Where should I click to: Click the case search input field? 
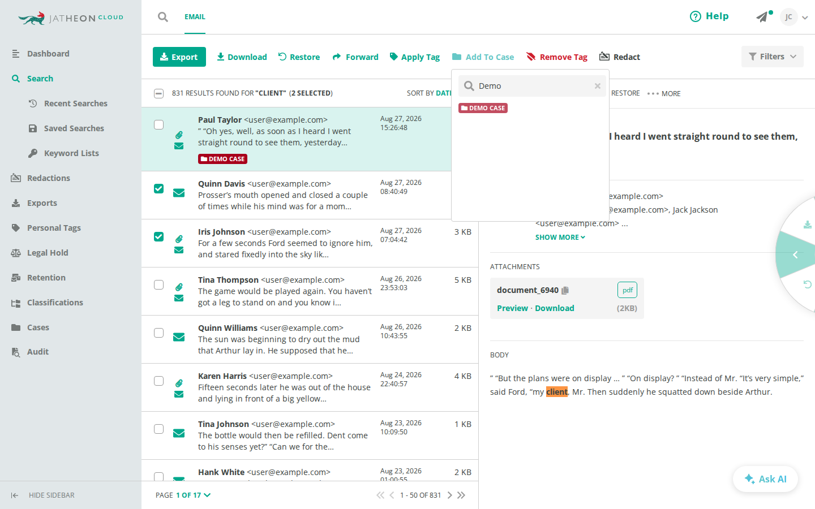(532, 86)
